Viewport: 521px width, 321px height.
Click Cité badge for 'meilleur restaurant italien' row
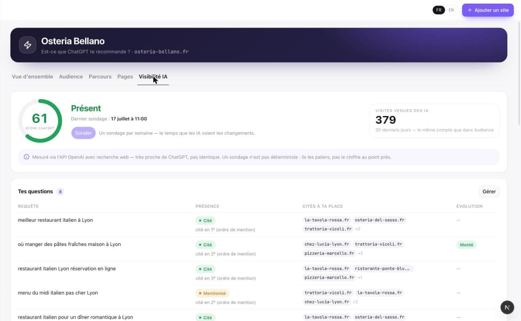(x=205, y=221)
